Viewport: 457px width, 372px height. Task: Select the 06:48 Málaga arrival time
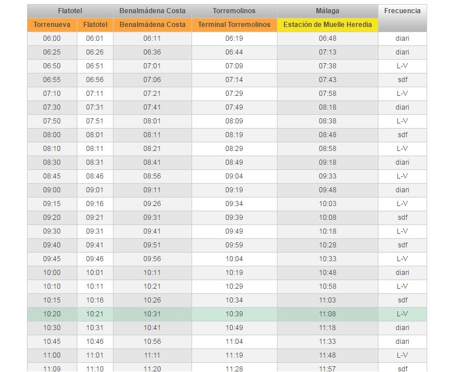click(327, 38)
